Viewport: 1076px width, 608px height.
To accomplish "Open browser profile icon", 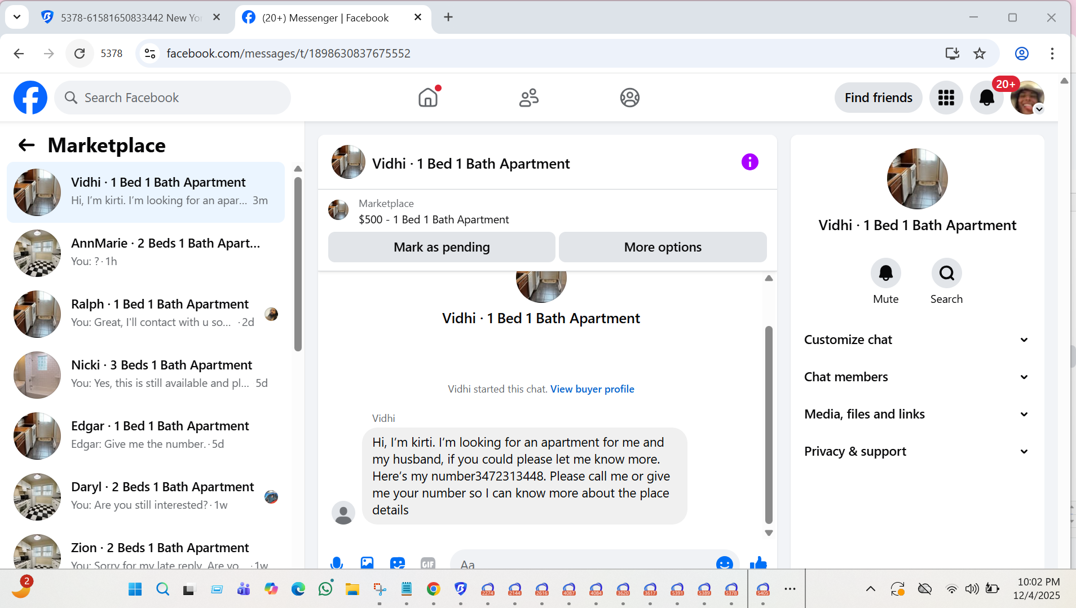I will pos(1022,54).
